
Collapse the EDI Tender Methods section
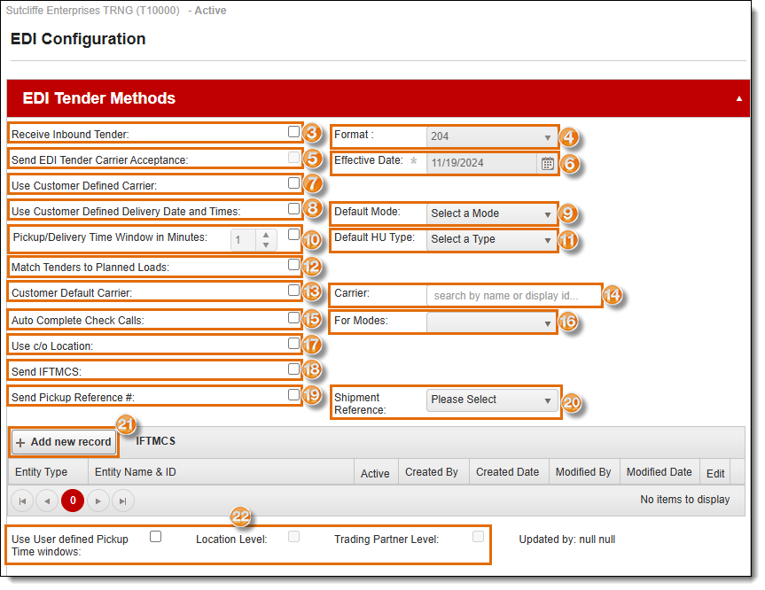coord(739,98)
